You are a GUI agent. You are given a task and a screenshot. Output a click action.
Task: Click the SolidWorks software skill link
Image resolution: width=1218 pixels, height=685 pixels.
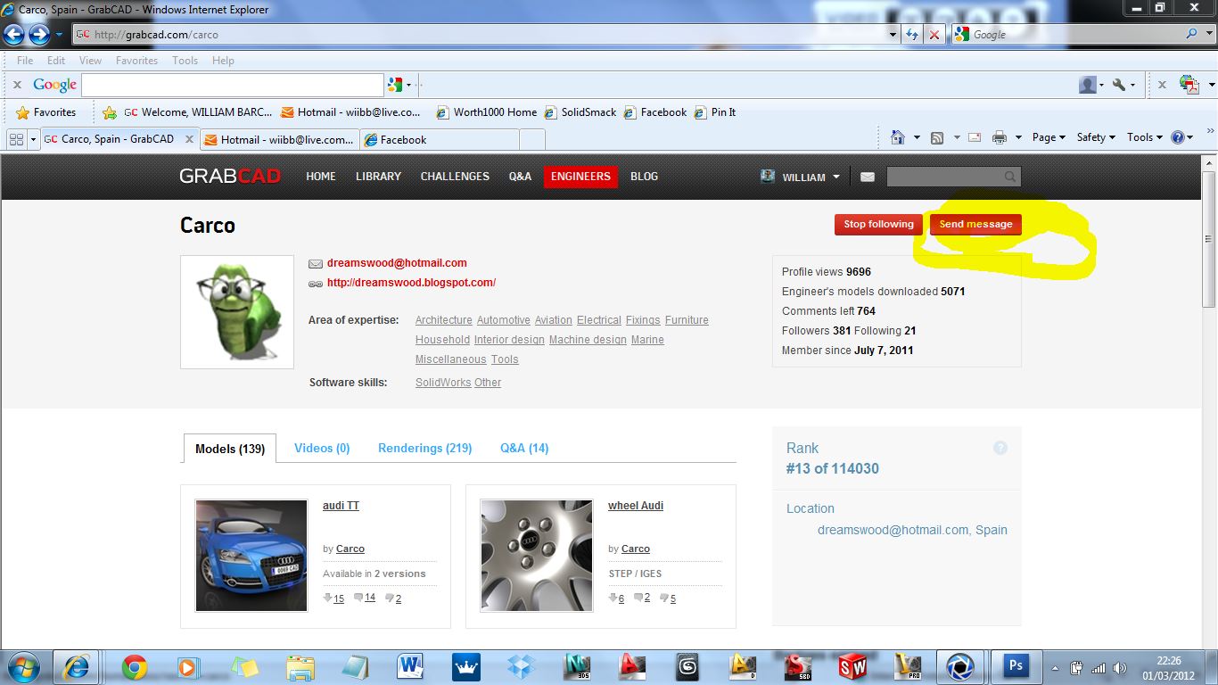point(443,383)
